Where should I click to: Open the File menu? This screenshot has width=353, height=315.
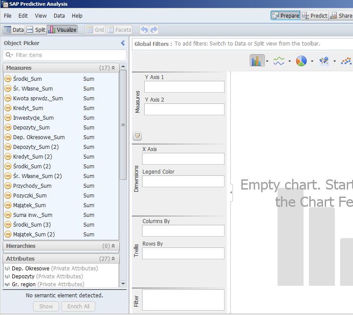[x=8, y=16]
